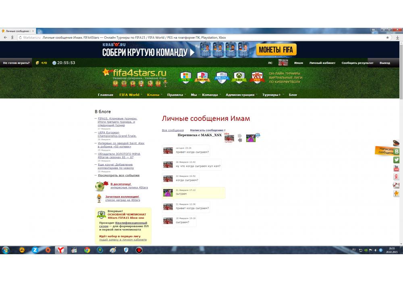Go to the Блог menu item
This screenshot has width=403, height=282.
[293, 95]
